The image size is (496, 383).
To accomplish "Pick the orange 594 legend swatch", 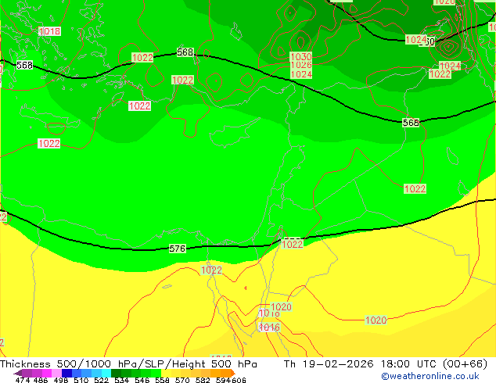I will coord(226,373).
